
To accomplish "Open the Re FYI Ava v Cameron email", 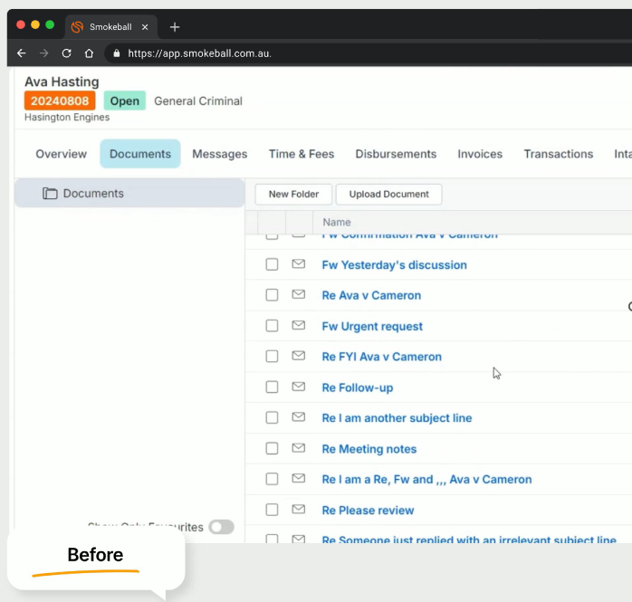I will coord(381,357).
